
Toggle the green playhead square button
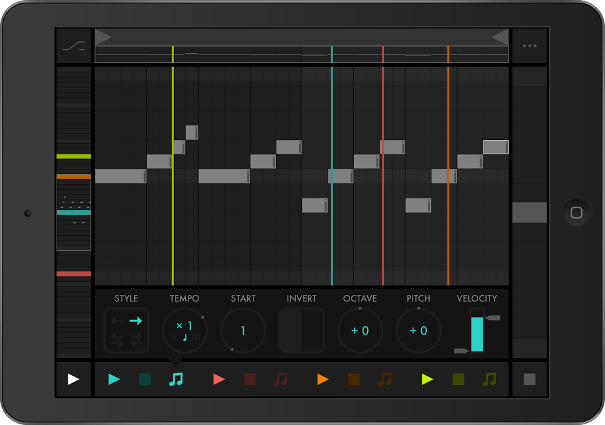pyautogui.click(x=459, y=379)
